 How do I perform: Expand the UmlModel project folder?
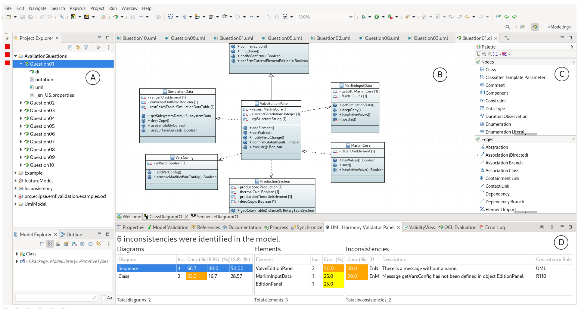coord(16,204)
